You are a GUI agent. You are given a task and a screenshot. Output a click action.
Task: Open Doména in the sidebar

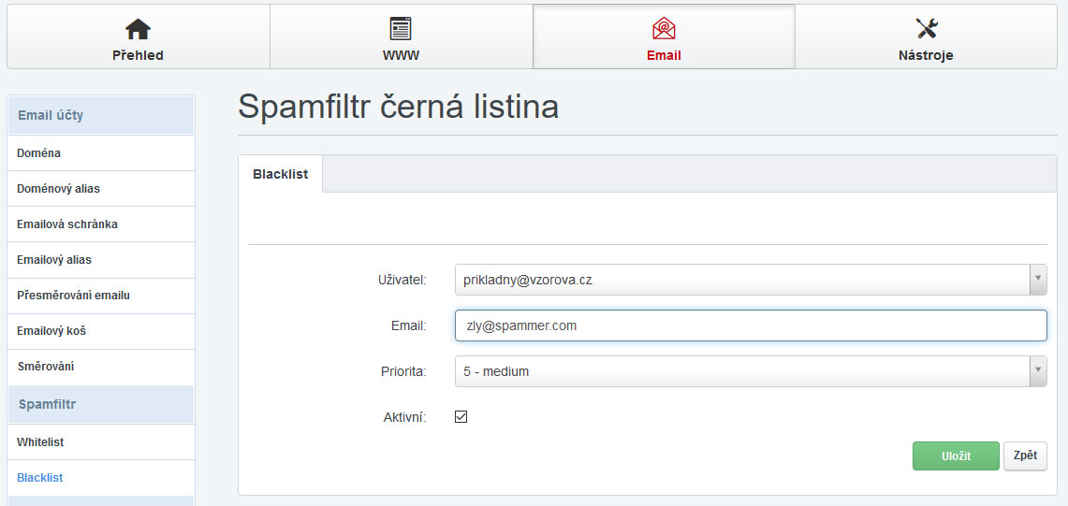click(x=38, y=152)
